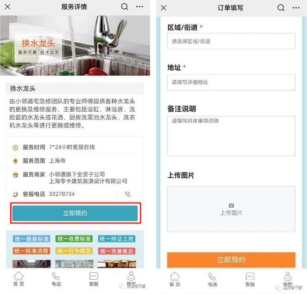Tap the location pin beside 服务范围
307x294 pixels.
point(15,161)
